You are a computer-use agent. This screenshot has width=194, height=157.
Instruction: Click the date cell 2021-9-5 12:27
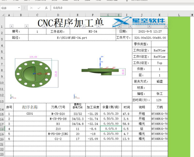(x=150, y=32)
